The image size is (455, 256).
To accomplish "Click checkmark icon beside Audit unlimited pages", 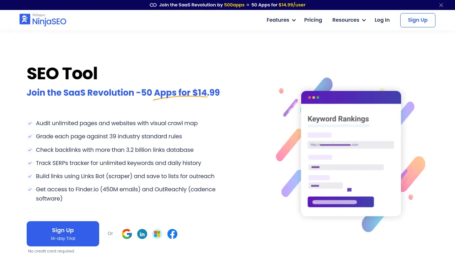I will 30,123.
